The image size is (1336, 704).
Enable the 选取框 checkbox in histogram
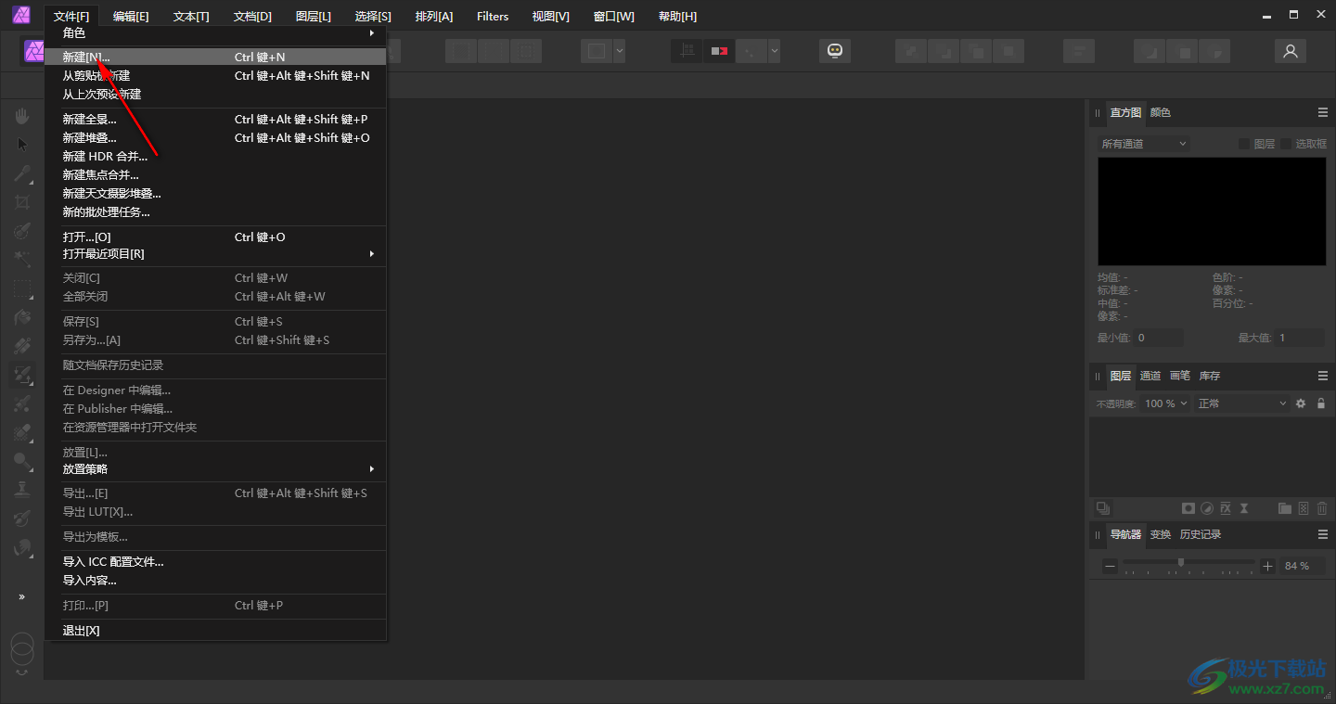coord(1286,144)
